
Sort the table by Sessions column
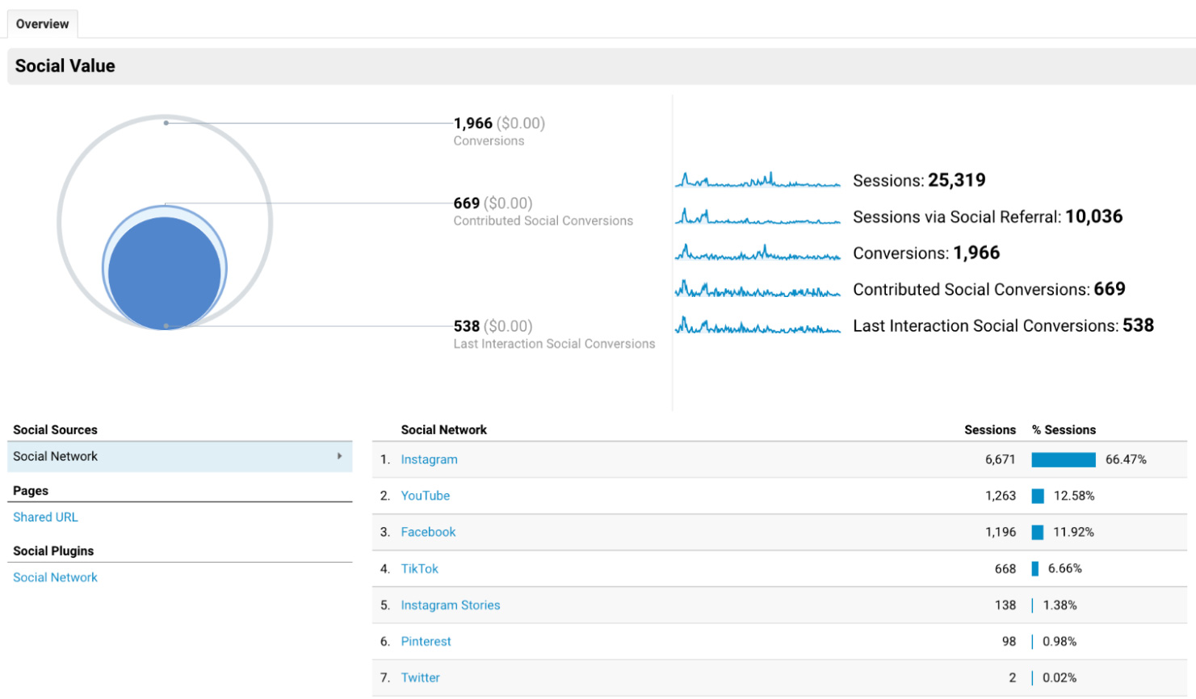tap(989, 429)
